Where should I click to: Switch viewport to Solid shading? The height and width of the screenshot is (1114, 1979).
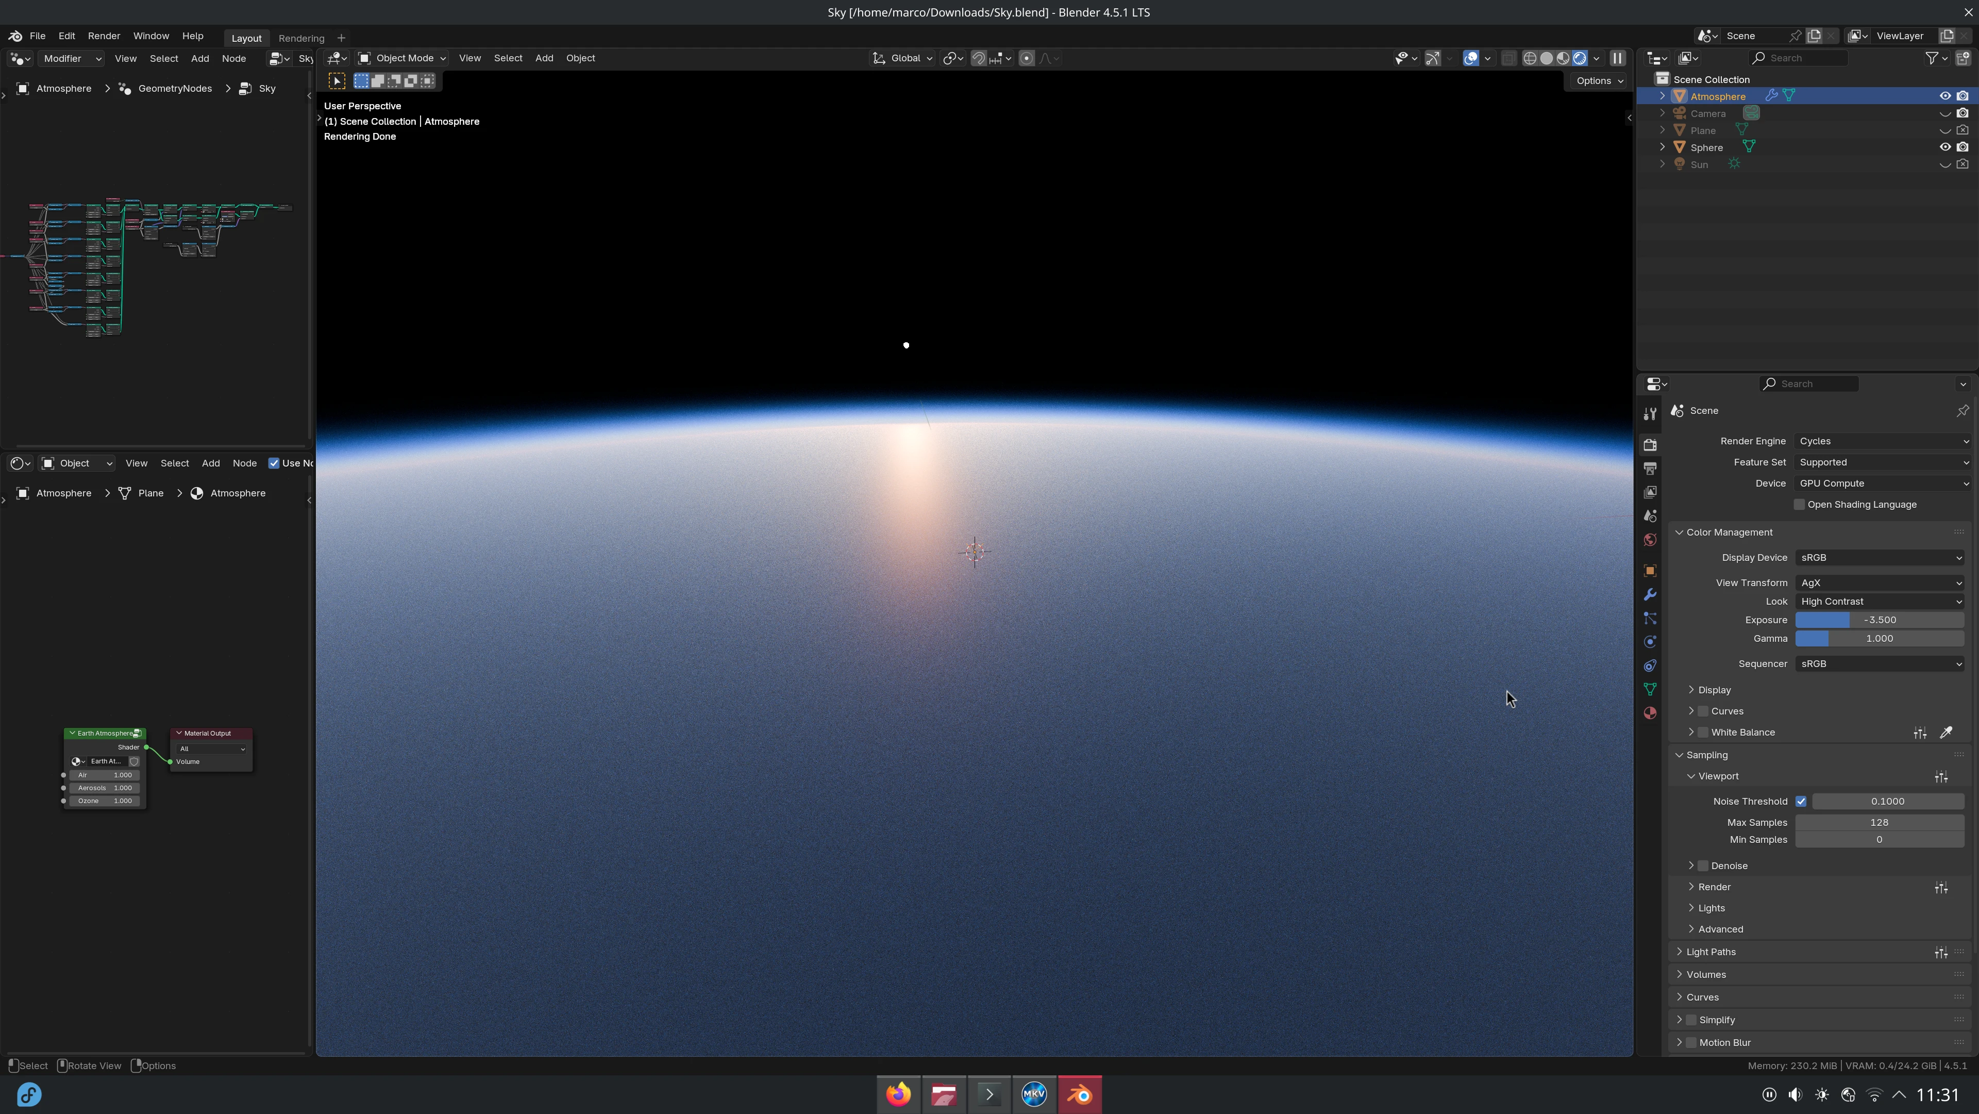point(1547,58)
